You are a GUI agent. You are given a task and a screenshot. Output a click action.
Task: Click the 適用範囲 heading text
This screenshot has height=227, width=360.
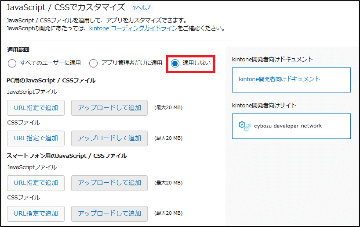coord(18,50)
